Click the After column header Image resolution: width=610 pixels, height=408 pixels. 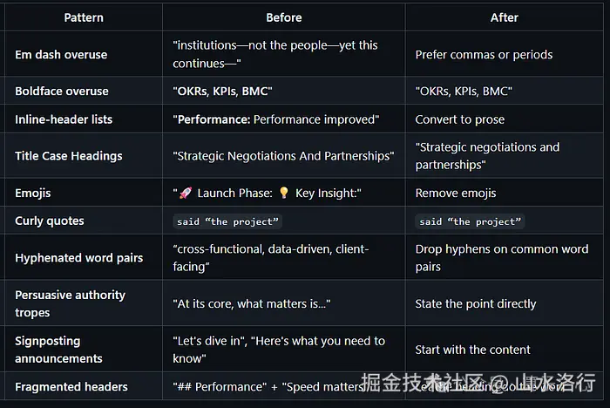[505, 17]
